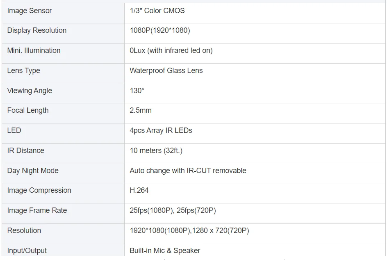Click the Display Resolution row label
Viewport: 387px width, 260px height.
[x=37, y=30]
